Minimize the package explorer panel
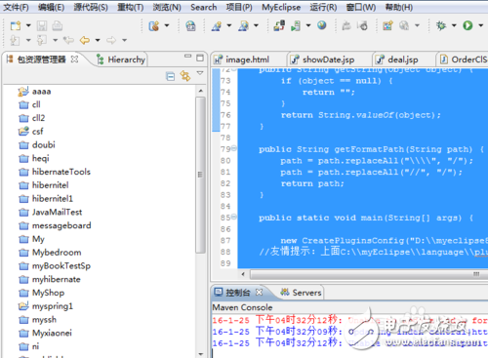Screen dimensions: 488x358 tap(187, 56)
